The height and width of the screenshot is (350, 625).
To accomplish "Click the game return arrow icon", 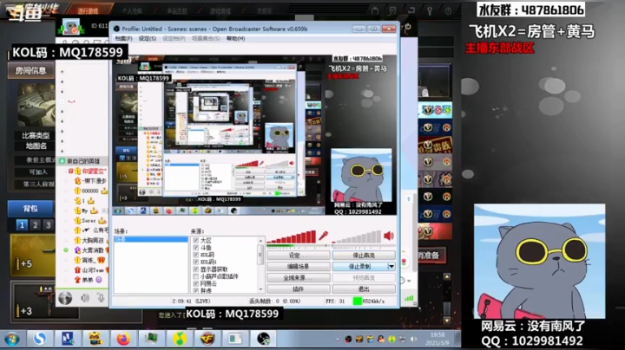I will coord(411,10).
